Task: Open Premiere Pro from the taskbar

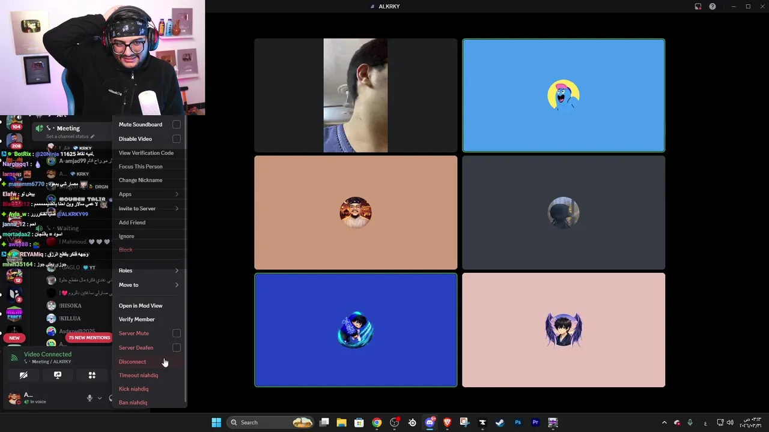Action: click(535, 422)
